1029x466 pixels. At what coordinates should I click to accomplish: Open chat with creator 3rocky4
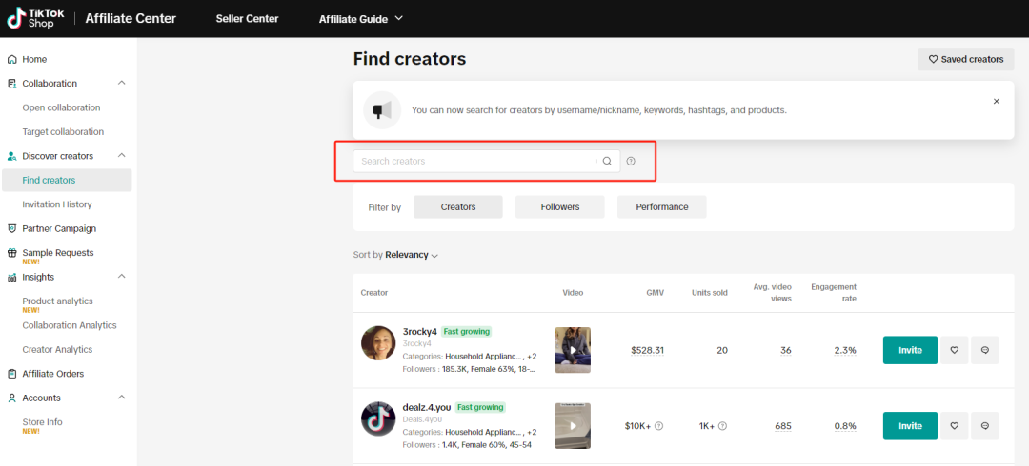point(984,350)
